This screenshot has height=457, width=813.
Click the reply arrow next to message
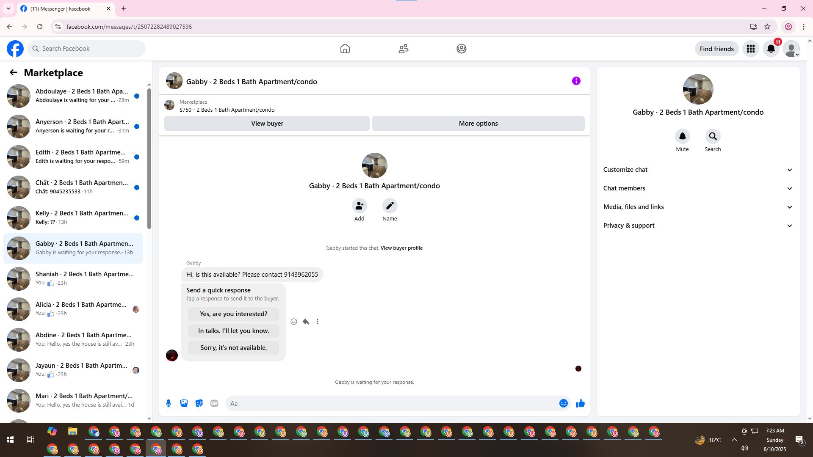click(306, 322)
